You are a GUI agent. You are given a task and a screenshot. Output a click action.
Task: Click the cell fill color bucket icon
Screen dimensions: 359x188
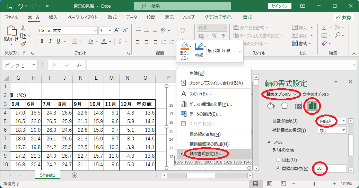91,41
